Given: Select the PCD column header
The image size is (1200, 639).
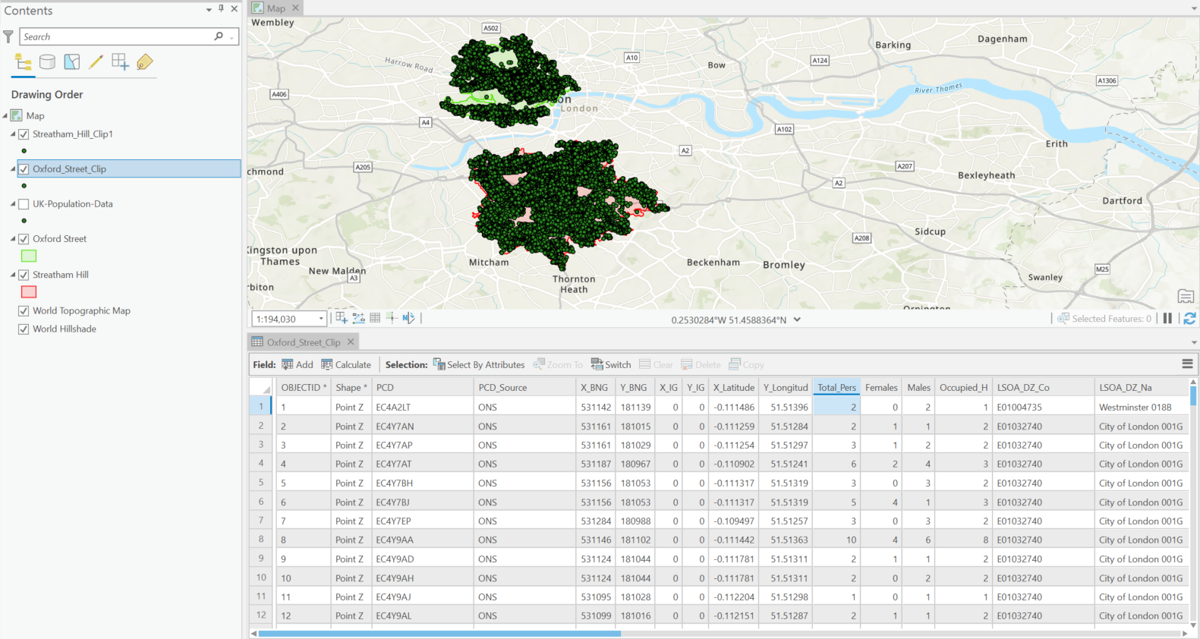Looking at the screenshot, I should [422, 388].
